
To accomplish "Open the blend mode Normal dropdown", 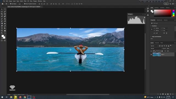I will (x=156, y=48).
